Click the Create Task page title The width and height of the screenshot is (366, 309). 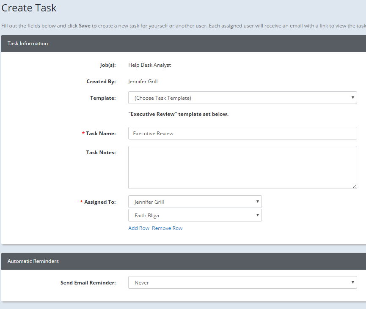[29, 8]
